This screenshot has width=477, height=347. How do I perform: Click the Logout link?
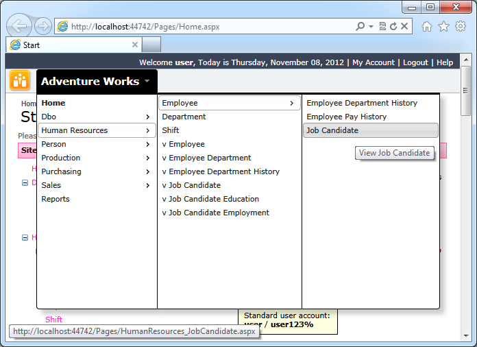[415, 62]
